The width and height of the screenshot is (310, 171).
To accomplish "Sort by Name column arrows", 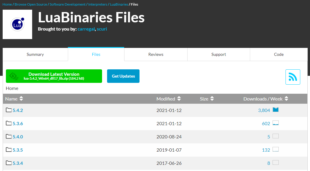I will 21,99.
